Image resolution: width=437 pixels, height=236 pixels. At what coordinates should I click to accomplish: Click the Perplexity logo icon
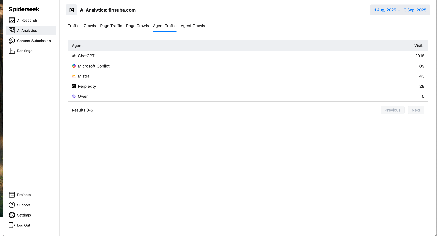[x=74, y=86]
